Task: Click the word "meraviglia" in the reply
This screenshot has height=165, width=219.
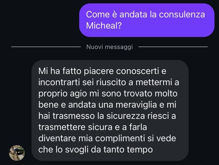Action: tap(136, 105)
